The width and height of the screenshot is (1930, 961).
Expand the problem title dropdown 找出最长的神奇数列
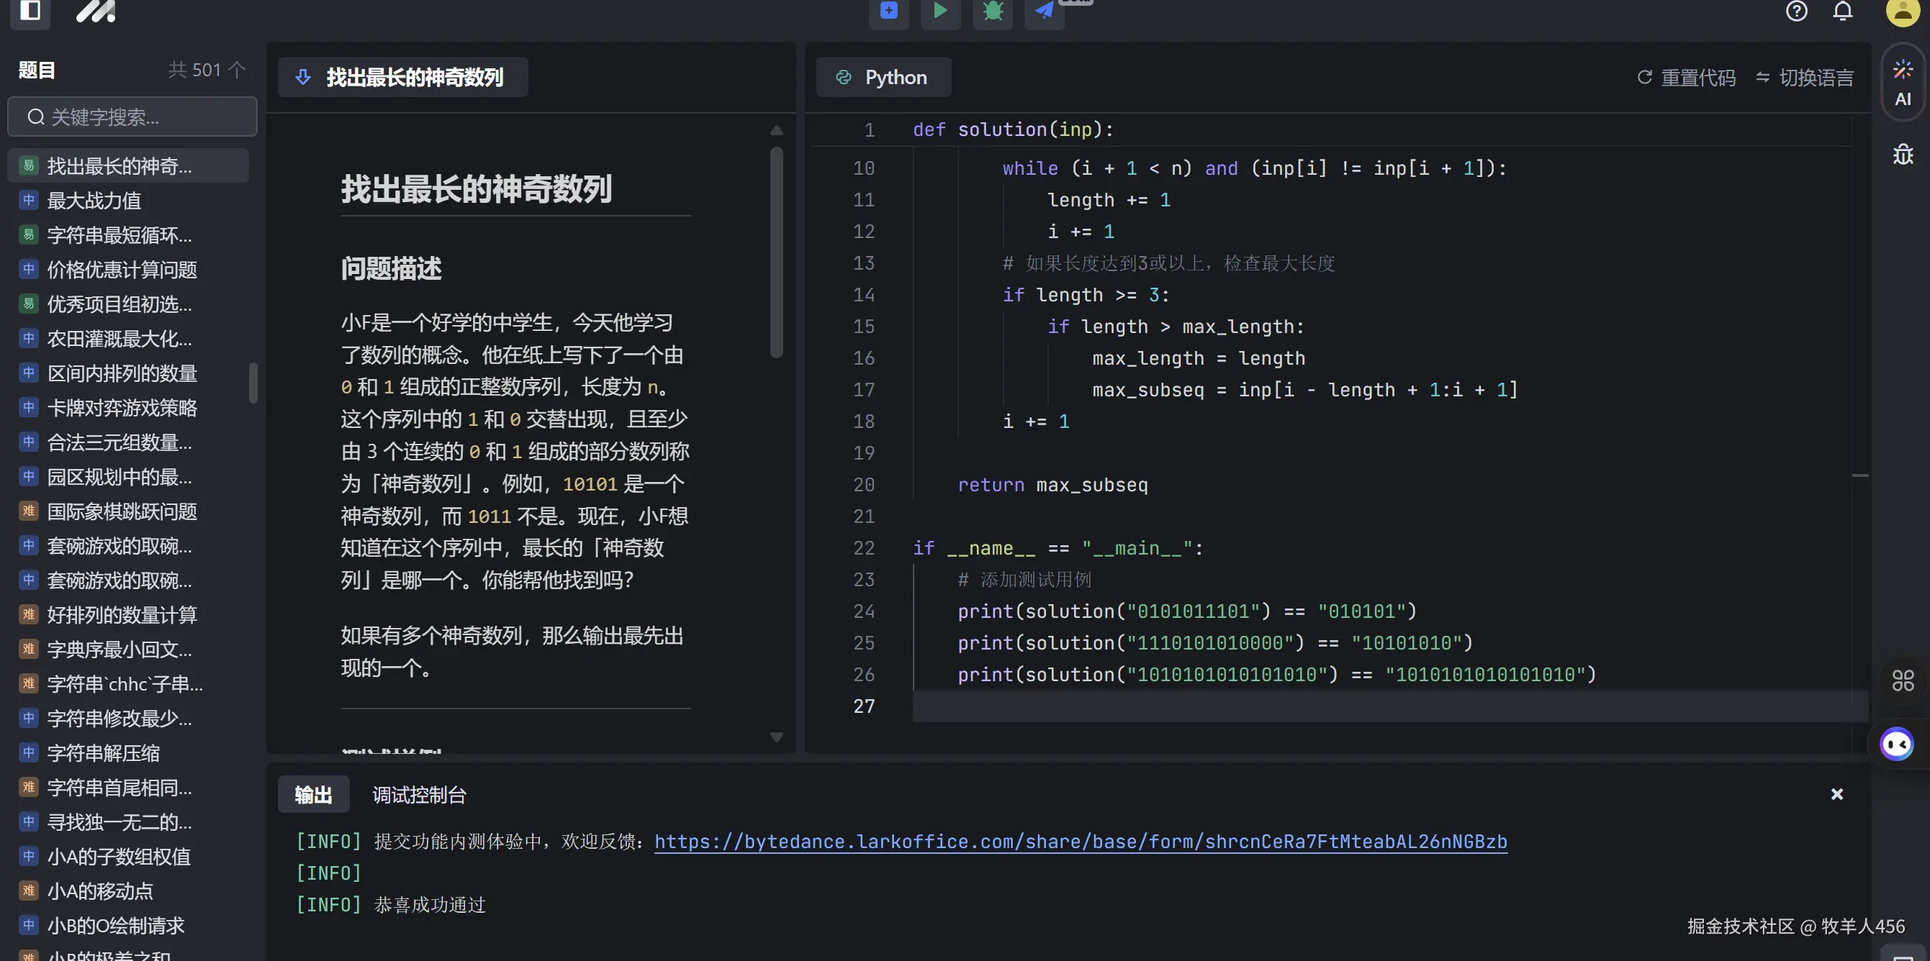click(402, 77)
